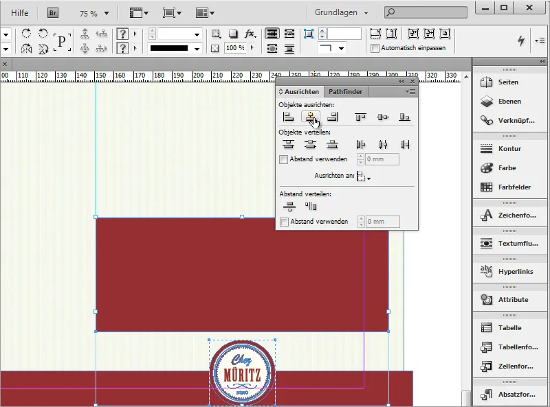Click the quick apply lightning icon
Image resolution: width=550 pixels, height=407 pixels.
tap(521, 40)
